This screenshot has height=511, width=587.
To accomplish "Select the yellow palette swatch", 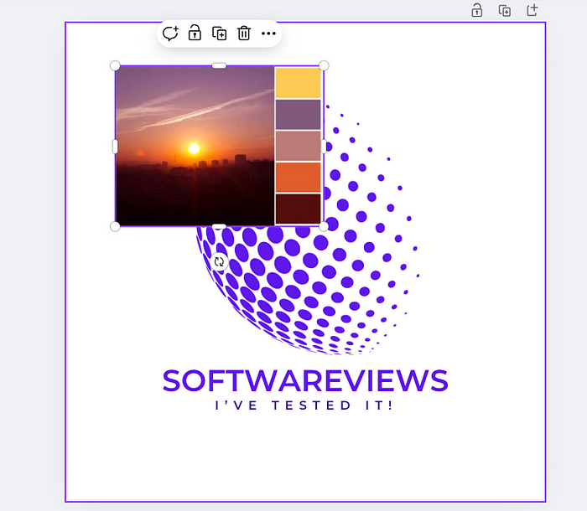I will coord(298,83).
